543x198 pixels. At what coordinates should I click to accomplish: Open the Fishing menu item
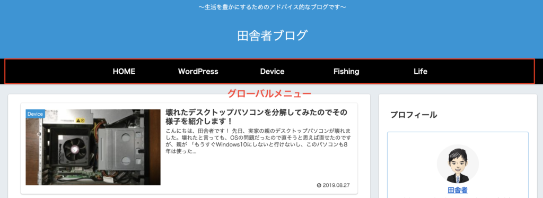pos(346,72)
